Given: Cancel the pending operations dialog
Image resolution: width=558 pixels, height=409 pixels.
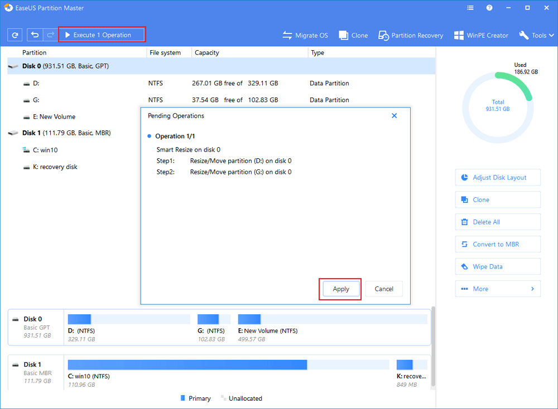Looking at the screenshot, I should click(x=384, y=289).
